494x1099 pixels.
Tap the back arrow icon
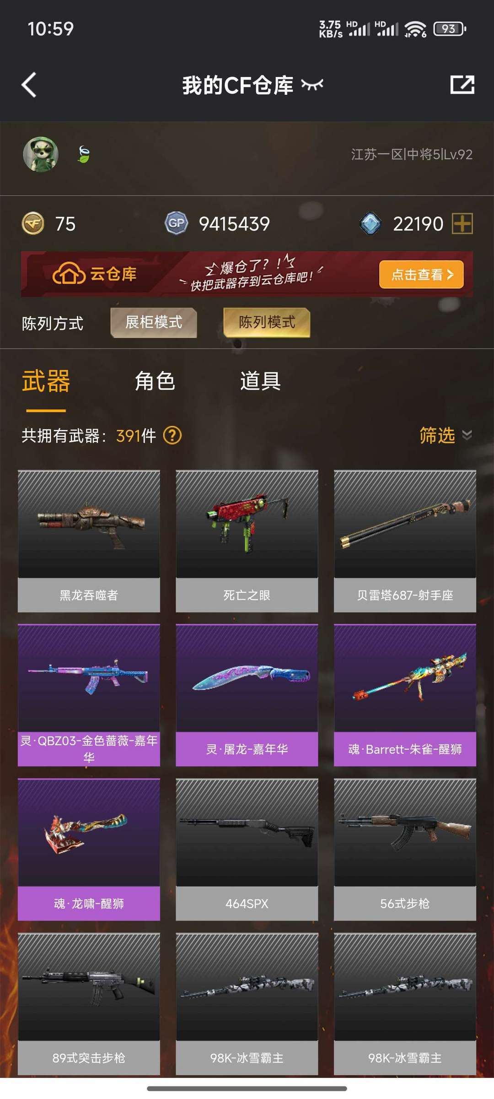click(29, 85)
